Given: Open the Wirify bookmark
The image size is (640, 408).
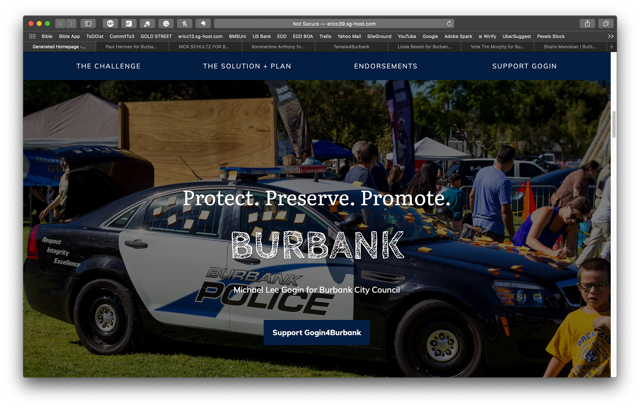Looking at the screenshot, I should 487,36.
